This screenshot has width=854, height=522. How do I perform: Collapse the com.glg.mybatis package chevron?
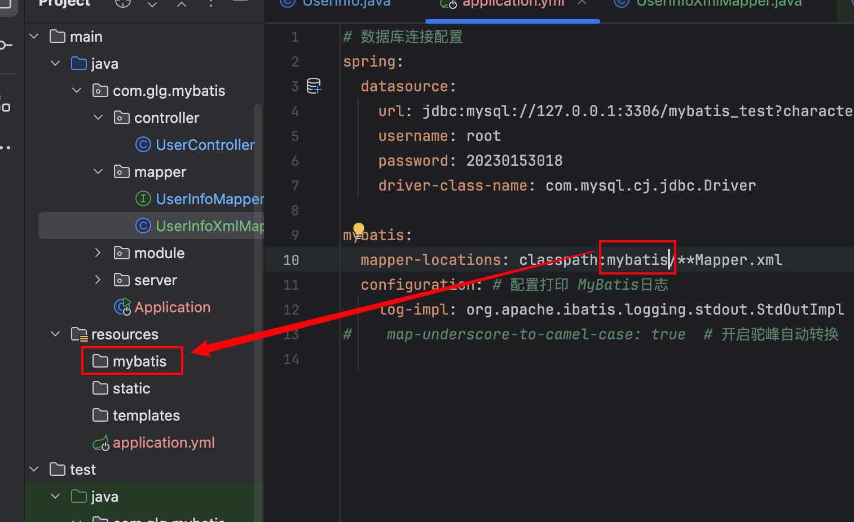pyautogui.click(x=77, y=91)
